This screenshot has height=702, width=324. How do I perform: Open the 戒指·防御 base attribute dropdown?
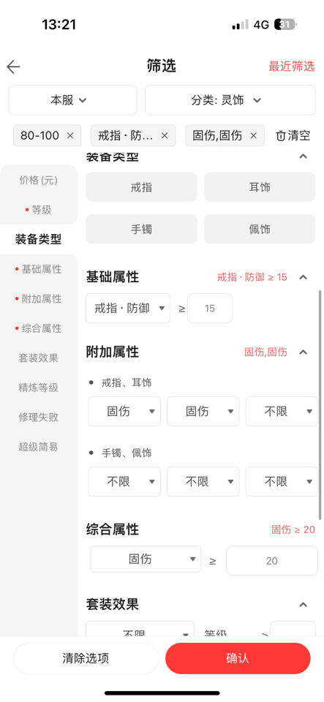(128, 308)
